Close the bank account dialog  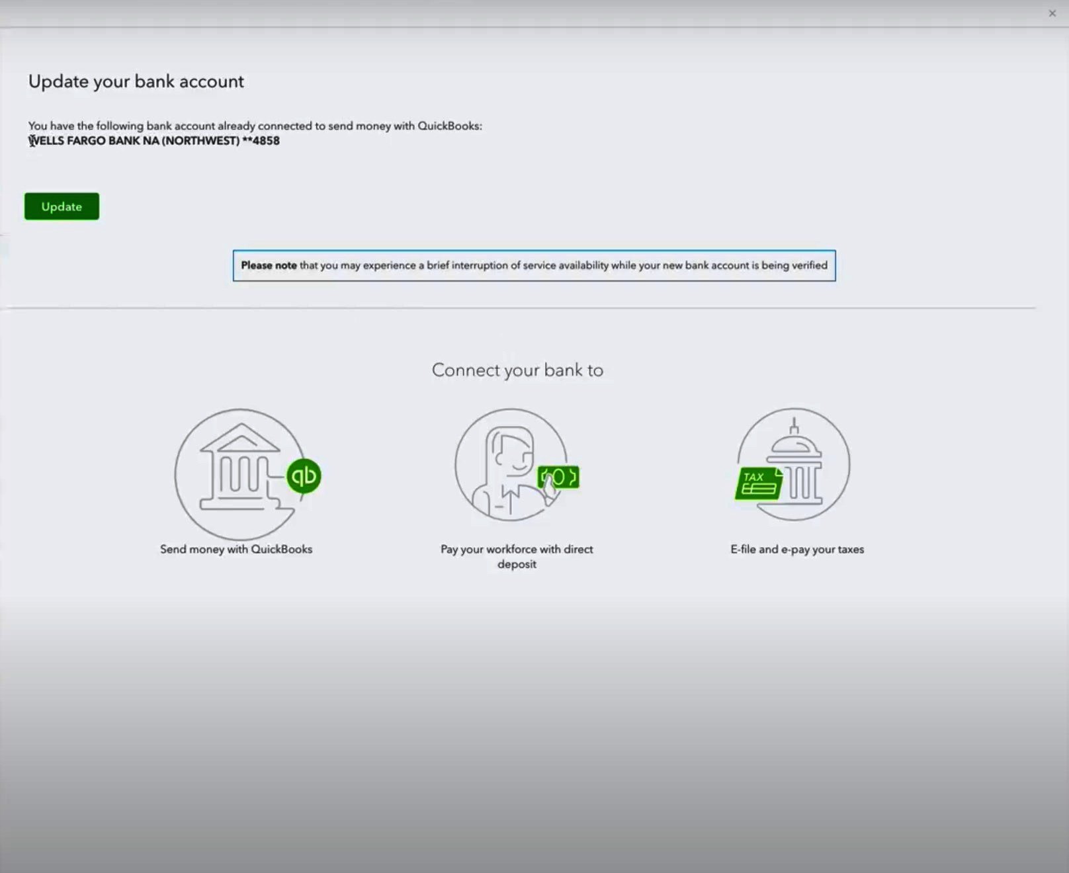1052,13
